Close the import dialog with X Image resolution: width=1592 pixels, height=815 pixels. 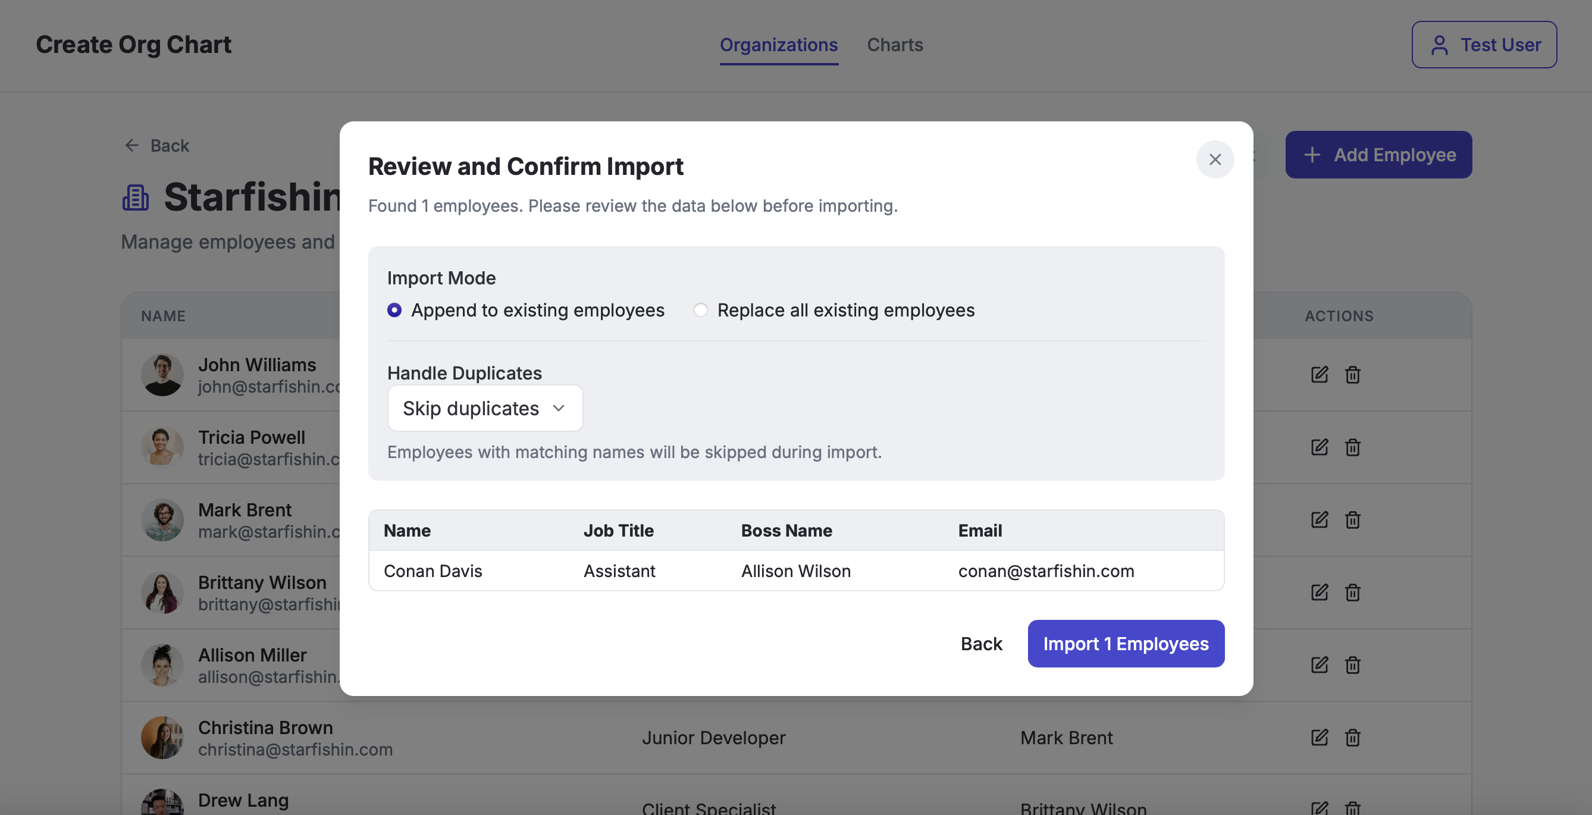tap(1214, 159)
